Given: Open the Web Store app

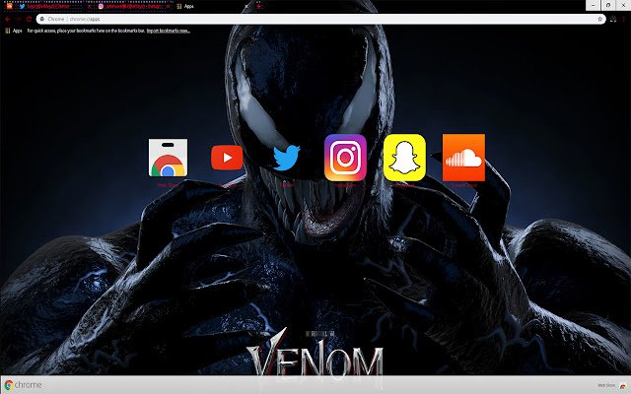Looking at the screenshot, I should point(168,158).
